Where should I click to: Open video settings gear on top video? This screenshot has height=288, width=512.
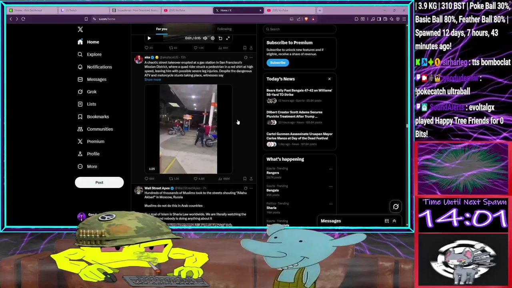213,38
